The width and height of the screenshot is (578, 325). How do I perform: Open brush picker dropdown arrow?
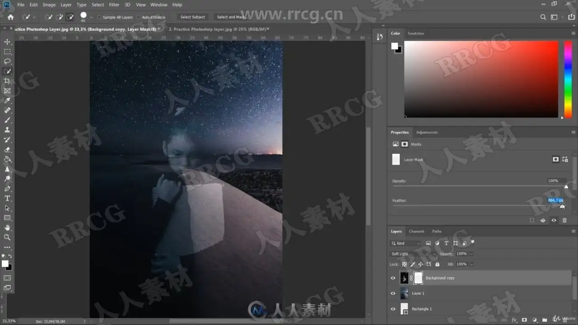tap(91, 17)
